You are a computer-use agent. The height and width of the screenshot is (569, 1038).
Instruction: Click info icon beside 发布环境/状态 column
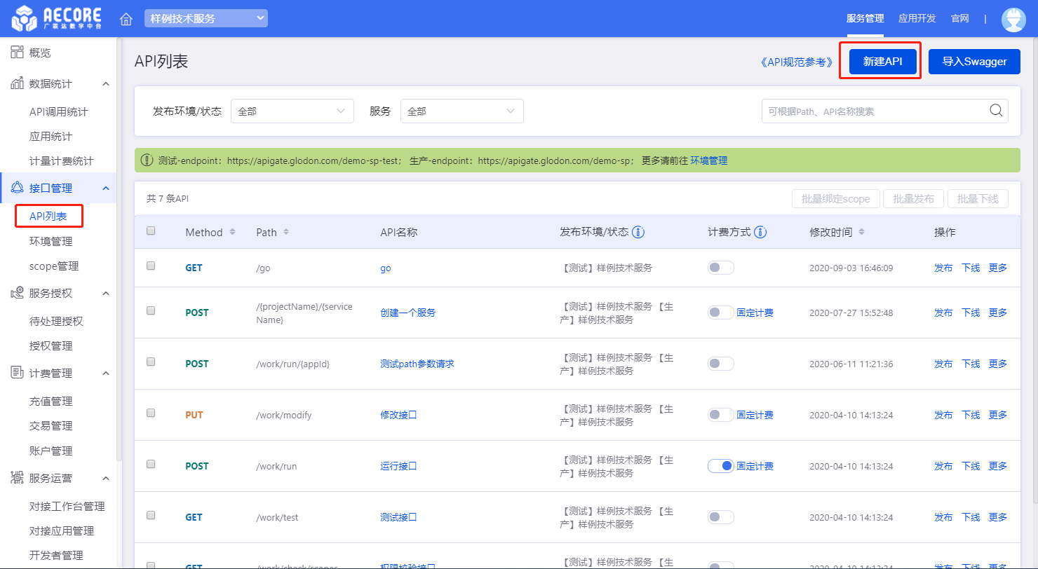(x=638, y=232)
